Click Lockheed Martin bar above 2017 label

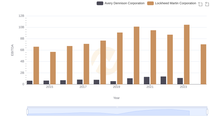click(x=86, y=64)
